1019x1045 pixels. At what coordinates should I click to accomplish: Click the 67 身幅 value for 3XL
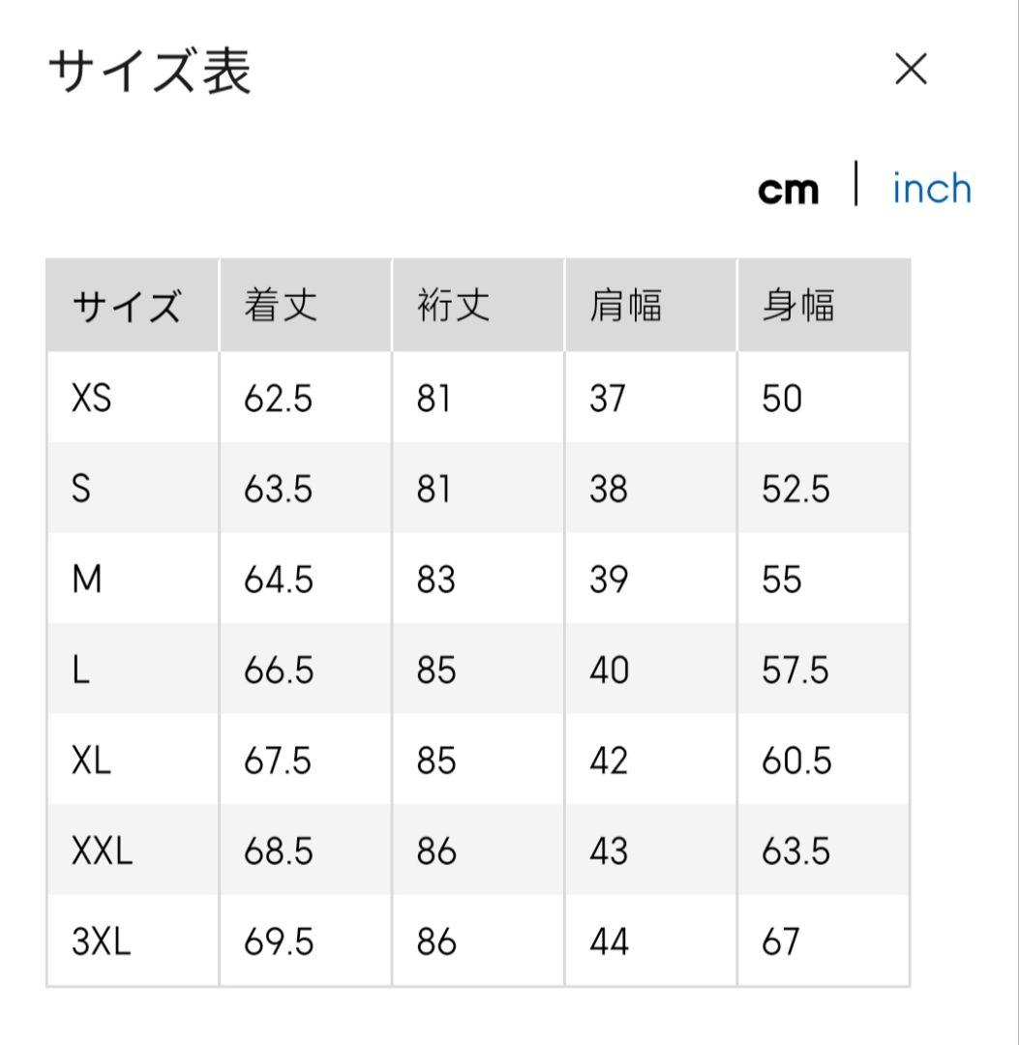pyautogui.click(x=781, y=941)
